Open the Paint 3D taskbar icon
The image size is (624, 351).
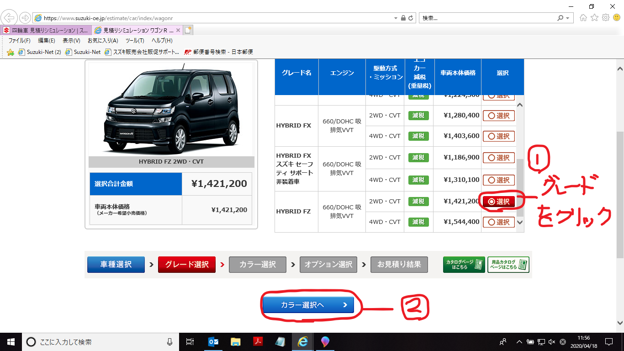click(x=325, y=342)
